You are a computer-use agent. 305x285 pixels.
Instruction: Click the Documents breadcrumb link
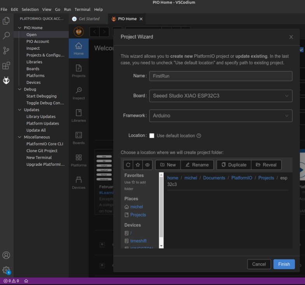point(214,178)
